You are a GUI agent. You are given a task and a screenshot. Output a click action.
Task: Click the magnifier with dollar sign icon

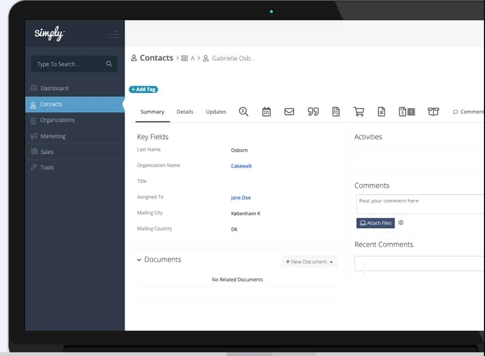[243, 112]
